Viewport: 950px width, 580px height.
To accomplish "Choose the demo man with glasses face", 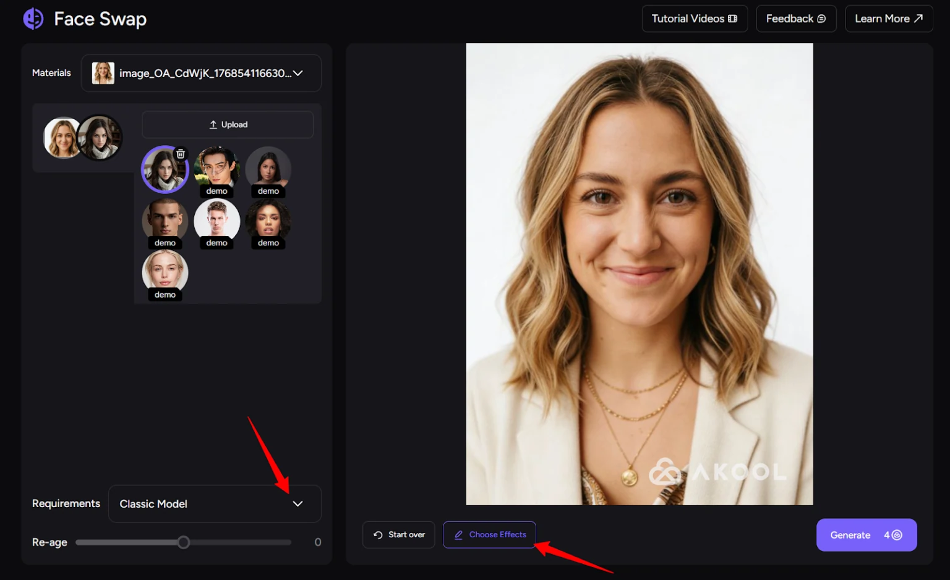I will (216, 168).
